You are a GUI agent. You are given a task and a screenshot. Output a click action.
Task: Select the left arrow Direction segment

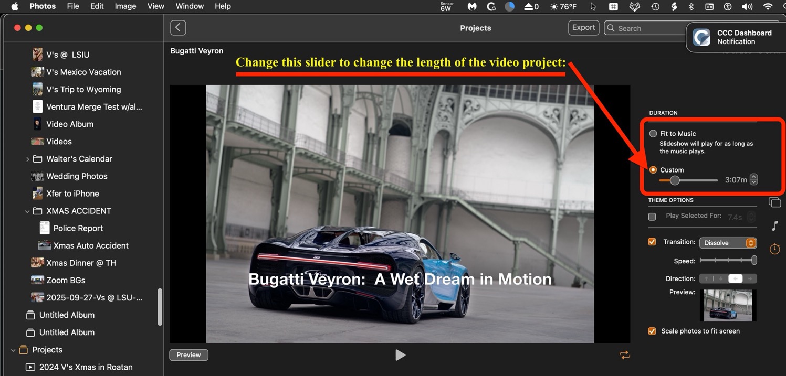point(736,278)
